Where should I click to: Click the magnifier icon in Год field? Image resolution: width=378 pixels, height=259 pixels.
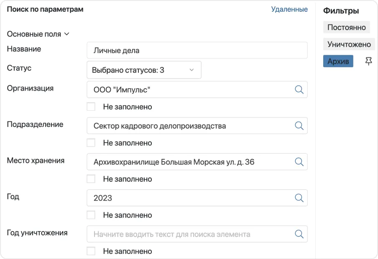299,198
